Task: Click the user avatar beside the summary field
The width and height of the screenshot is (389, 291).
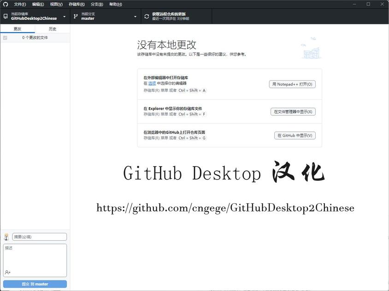Action: click(6, 237)
